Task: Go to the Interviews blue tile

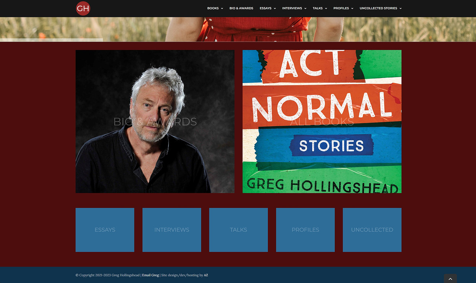Action: point(172,230)
